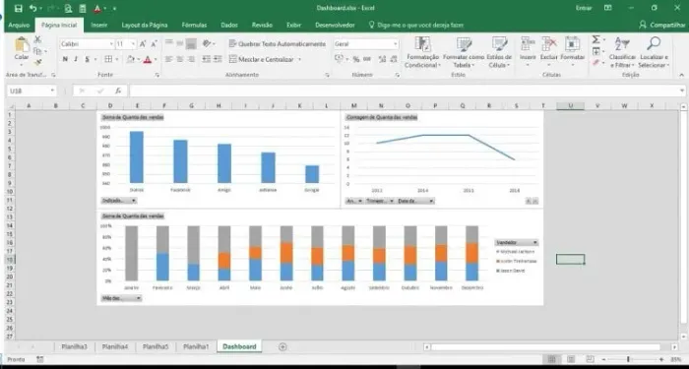The image size is (689, 369).
Task: Switch to the Fórmulas tab
Action: pyautogui.click(x=194, y=26)
